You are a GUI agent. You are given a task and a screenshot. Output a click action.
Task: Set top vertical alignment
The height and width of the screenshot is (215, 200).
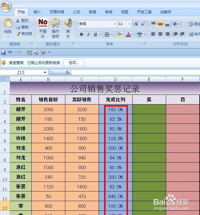[153, 24]
